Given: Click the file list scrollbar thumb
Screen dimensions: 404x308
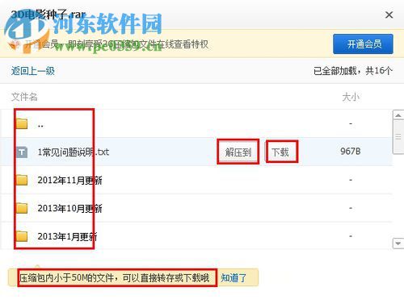Looking at the screenshot, I should (398, 137).
